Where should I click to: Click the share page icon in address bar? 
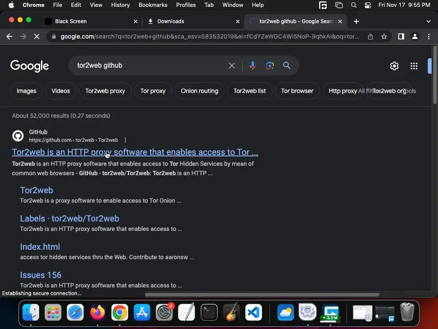point(370,36)
